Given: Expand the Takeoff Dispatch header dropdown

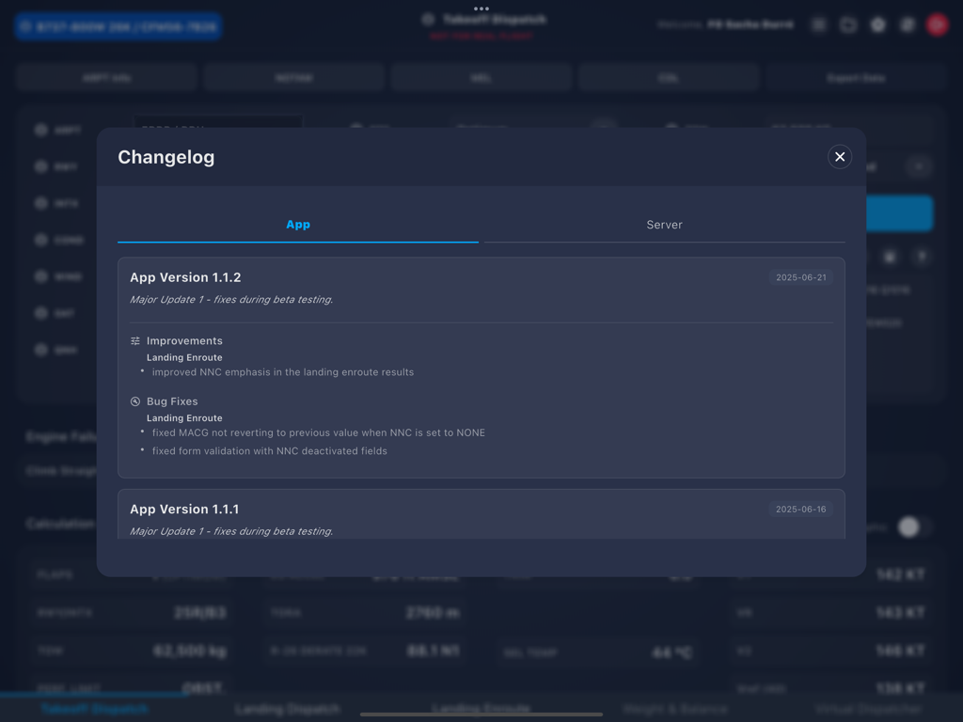Looking at the screenshot, I should pyautogui.click(x=481, y=18).
